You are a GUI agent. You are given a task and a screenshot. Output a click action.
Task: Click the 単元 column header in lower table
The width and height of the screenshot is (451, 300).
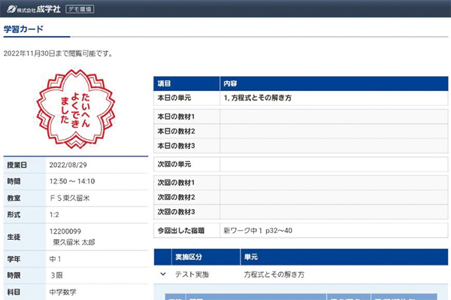point(251,257)
